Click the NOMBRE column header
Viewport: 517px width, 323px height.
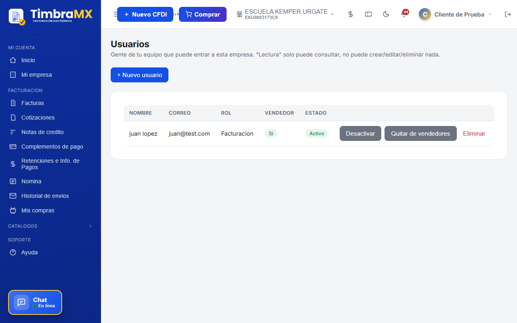tap(141, 113)
